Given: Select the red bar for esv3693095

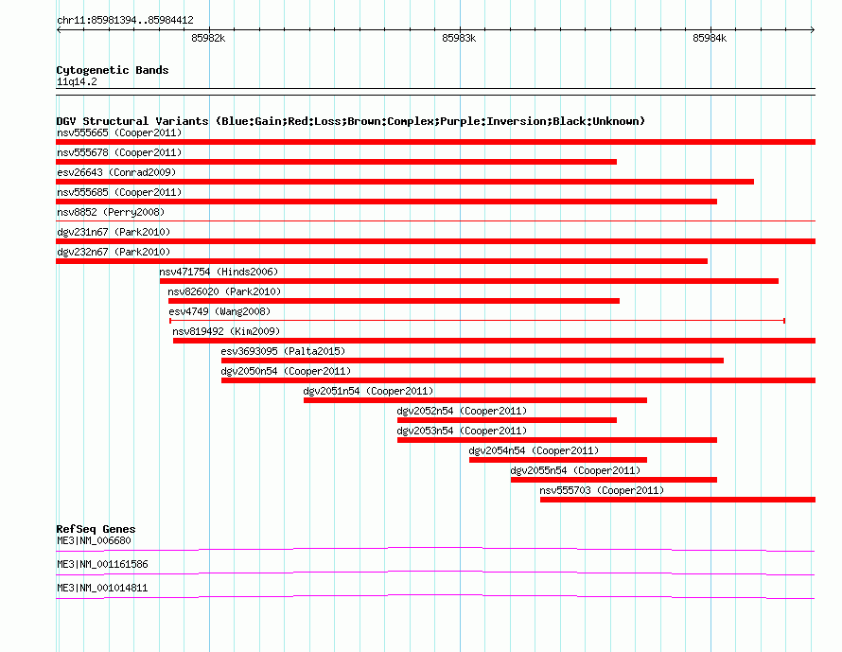Looking at the screenshot, I should click(x=472, y=361).
